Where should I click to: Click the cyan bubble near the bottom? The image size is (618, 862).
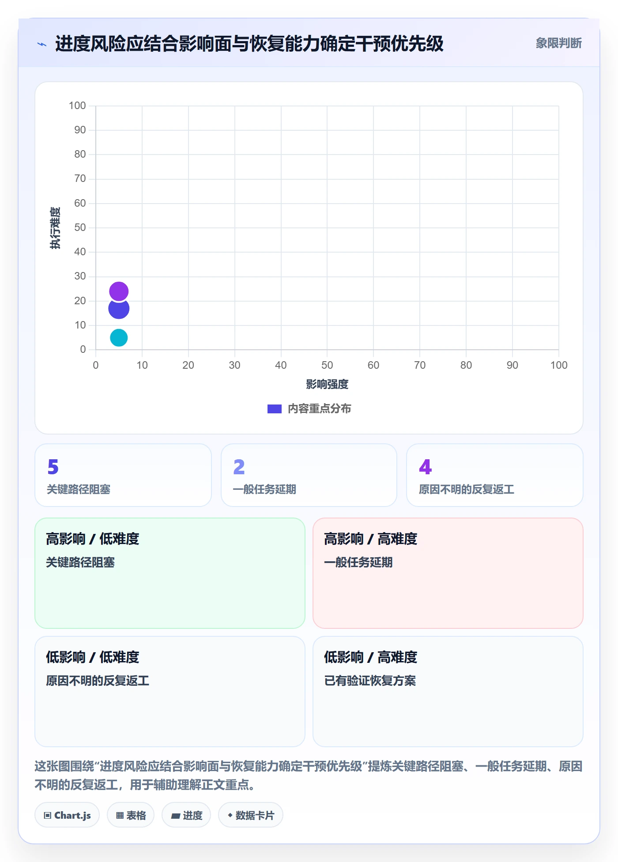(119, 338)
